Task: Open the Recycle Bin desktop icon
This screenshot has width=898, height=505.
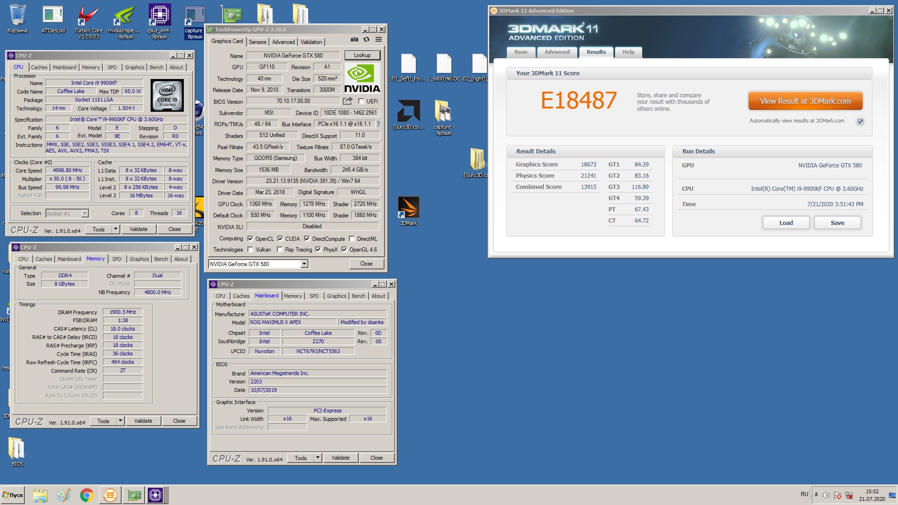Action: [17, 19]
